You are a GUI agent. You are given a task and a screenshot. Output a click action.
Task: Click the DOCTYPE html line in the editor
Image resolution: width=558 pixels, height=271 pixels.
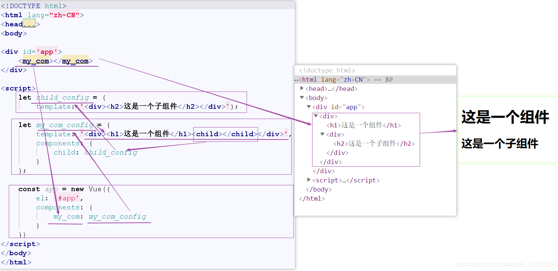click(34, 6)
